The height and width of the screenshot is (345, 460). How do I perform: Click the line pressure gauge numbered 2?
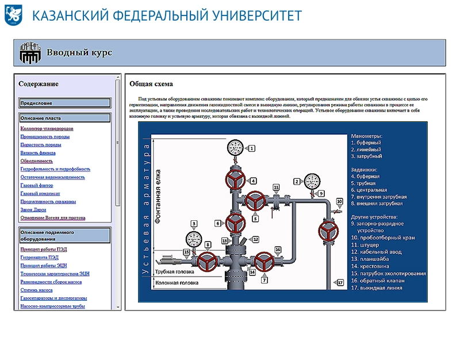tap(312, 182)
